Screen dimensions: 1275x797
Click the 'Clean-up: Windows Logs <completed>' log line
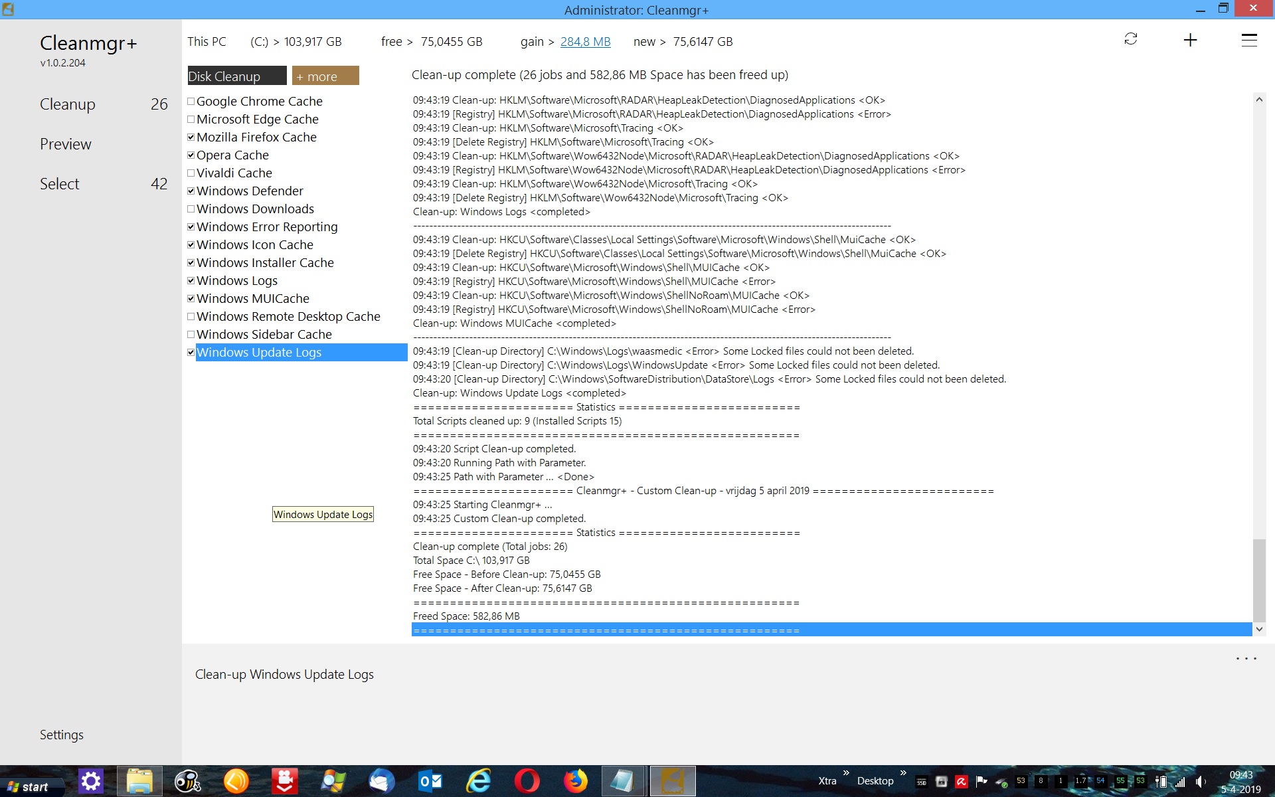tap(501, 212)
